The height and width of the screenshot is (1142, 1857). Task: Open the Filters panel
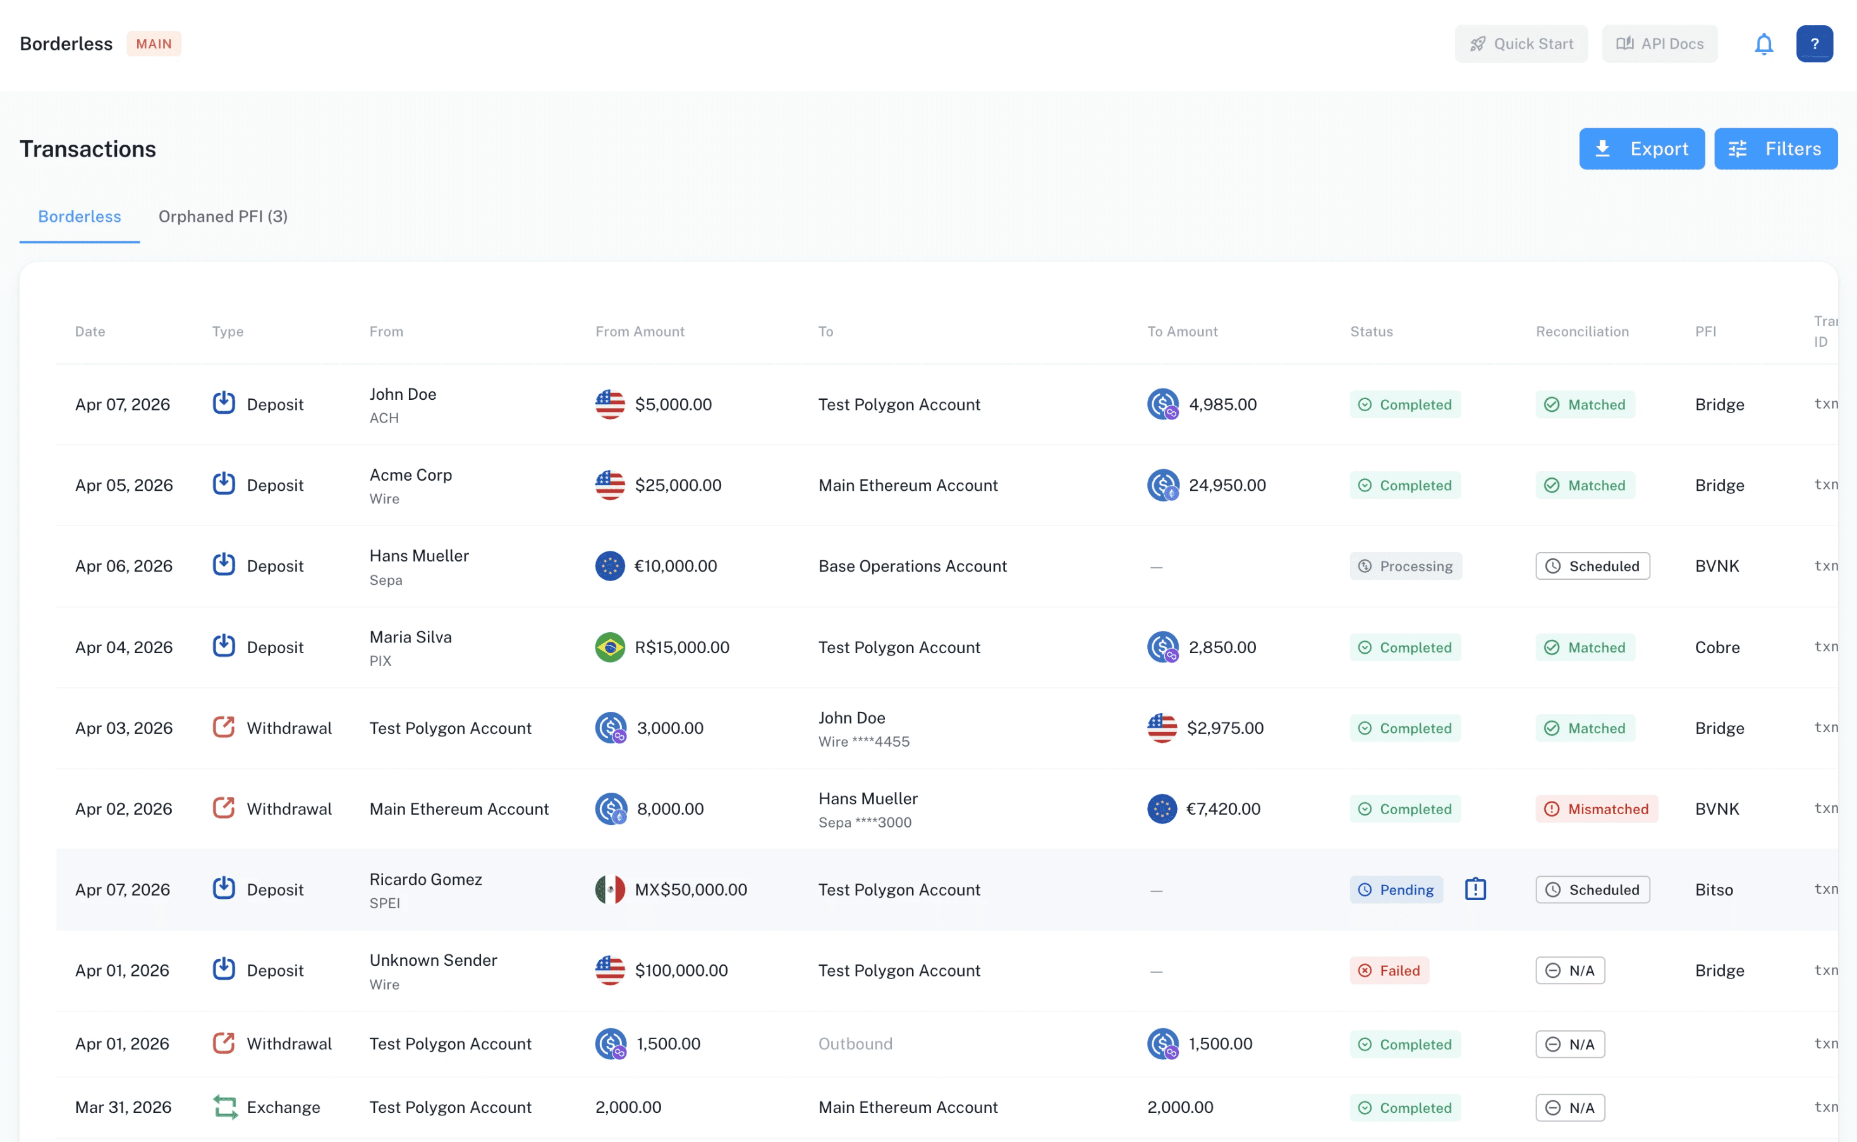[1775, 149]
